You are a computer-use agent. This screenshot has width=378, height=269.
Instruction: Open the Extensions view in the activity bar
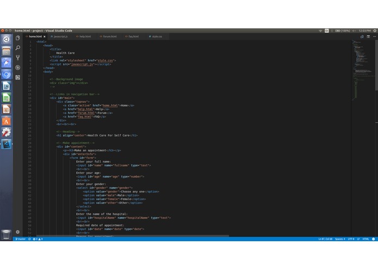[x=17, y=77]
